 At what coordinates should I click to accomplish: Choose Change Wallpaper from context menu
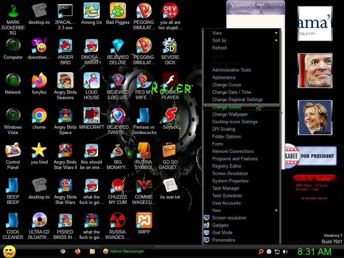[242, 114]
